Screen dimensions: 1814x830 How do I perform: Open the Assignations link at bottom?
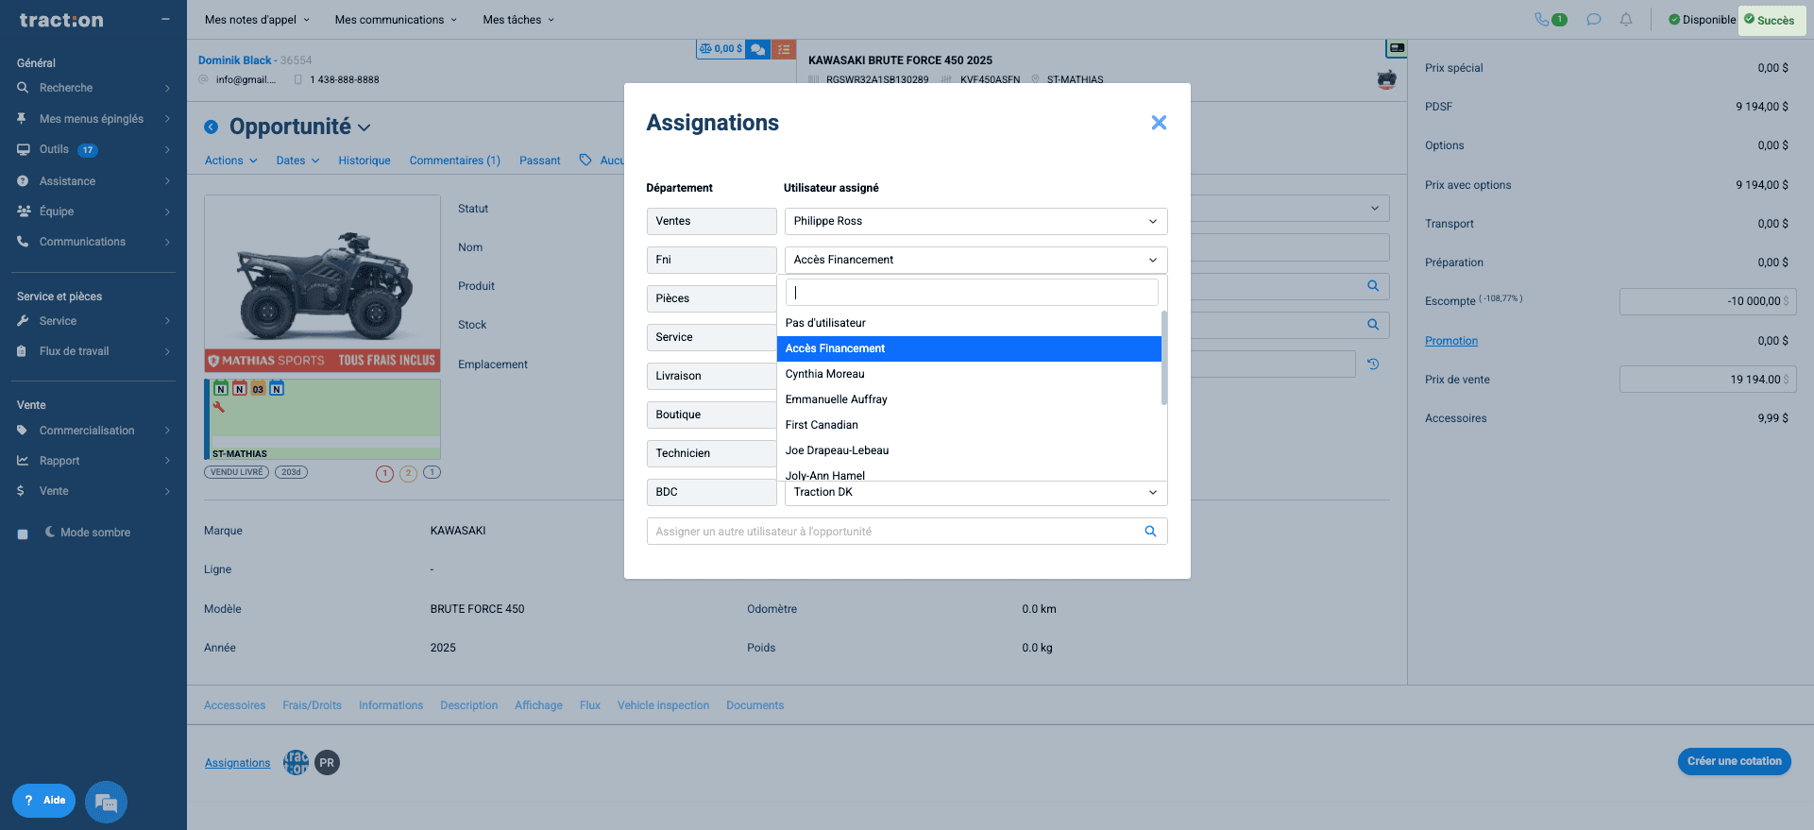click(238, 763)
